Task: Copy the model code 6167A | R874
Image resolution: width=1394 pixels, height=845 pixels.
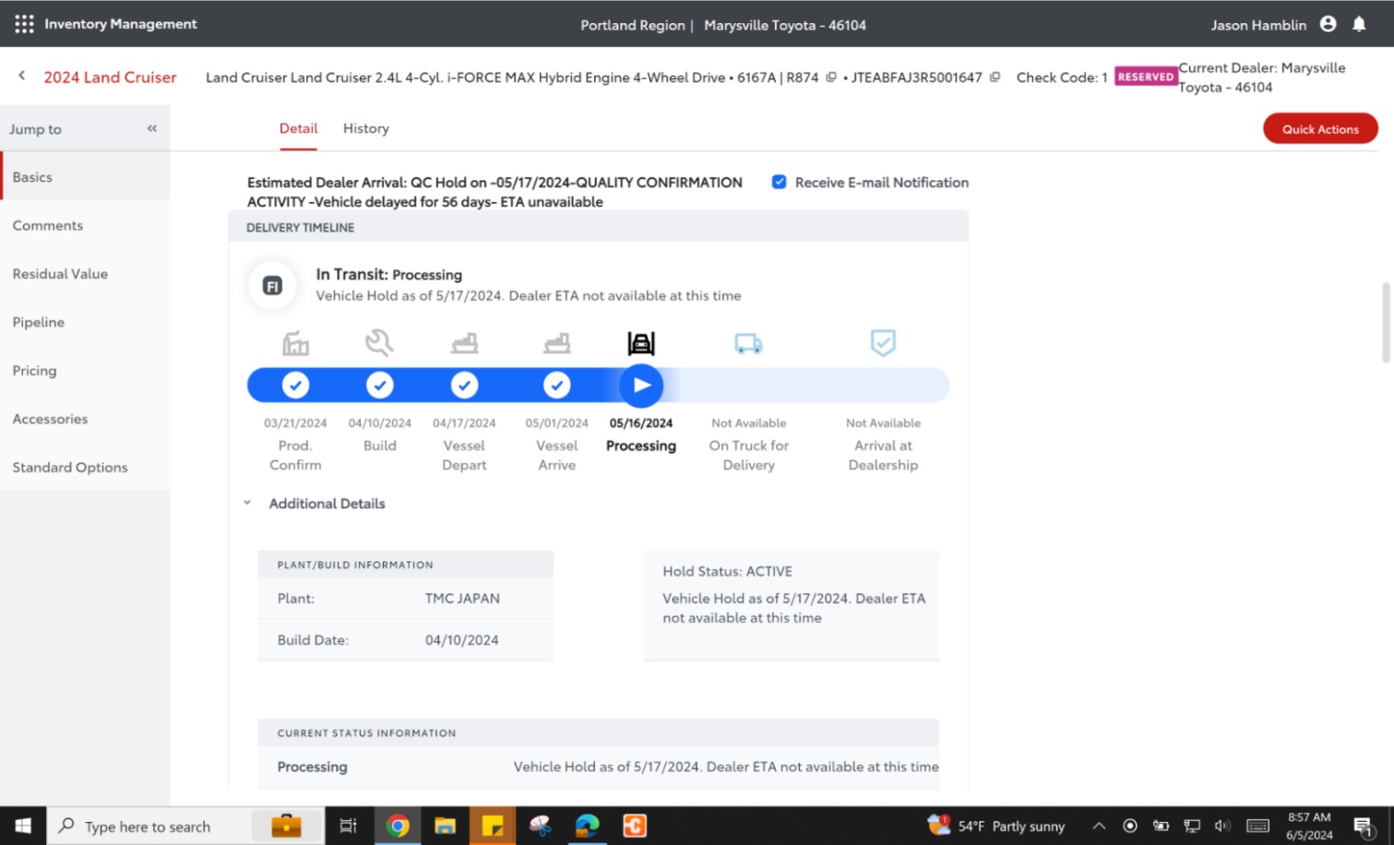Action: click(x=830, y=77)
